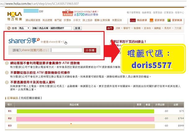Click the 送$700網站折價券 banner text

[86, 14]
